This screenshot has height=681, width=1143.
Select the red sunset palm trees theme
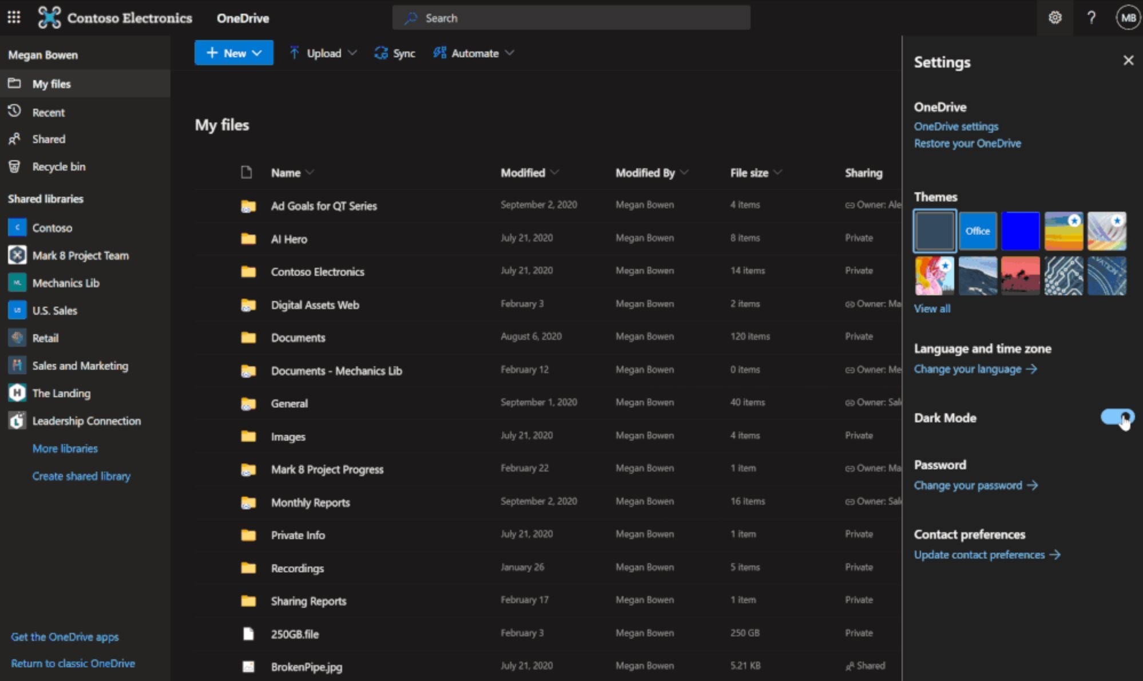[x=1021, y=276]
